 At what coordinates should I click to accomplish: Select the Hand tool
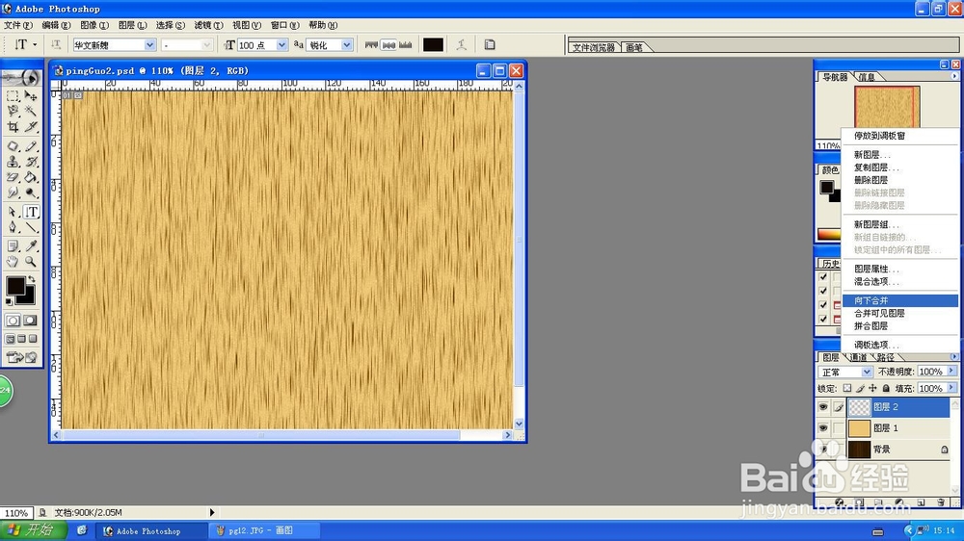13,262
